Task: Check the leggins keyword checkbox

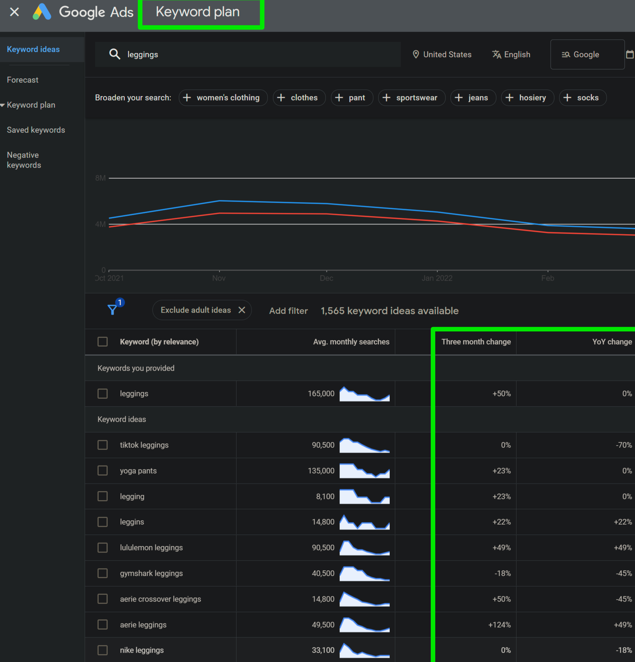Action: coord(102,522)
